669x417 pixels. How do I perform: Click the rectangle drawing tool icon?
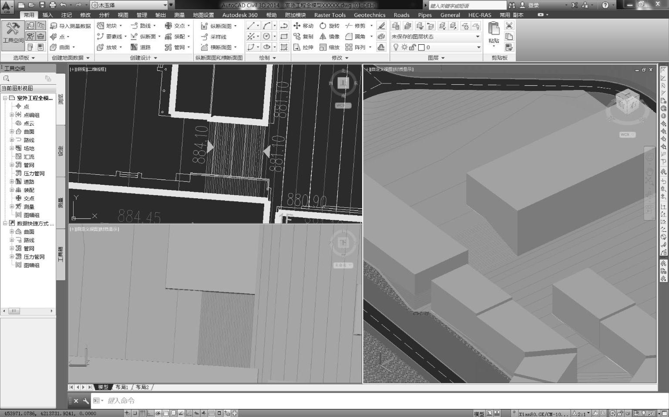click(x=284, y=37)
